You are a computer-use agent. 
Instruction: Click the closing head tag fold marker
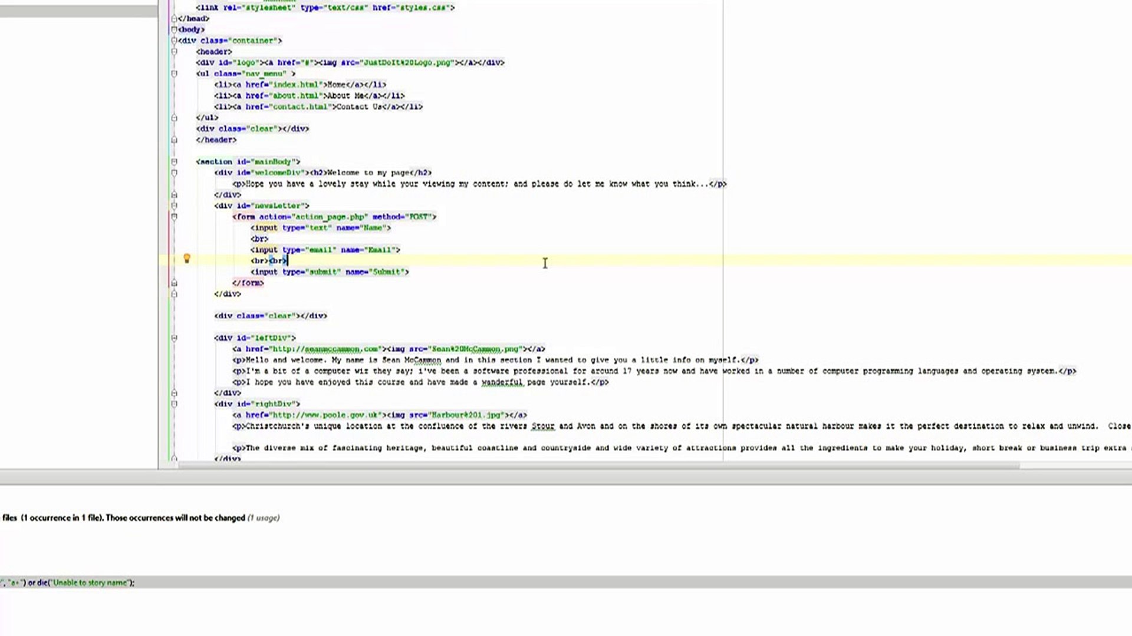pos(174,19)
